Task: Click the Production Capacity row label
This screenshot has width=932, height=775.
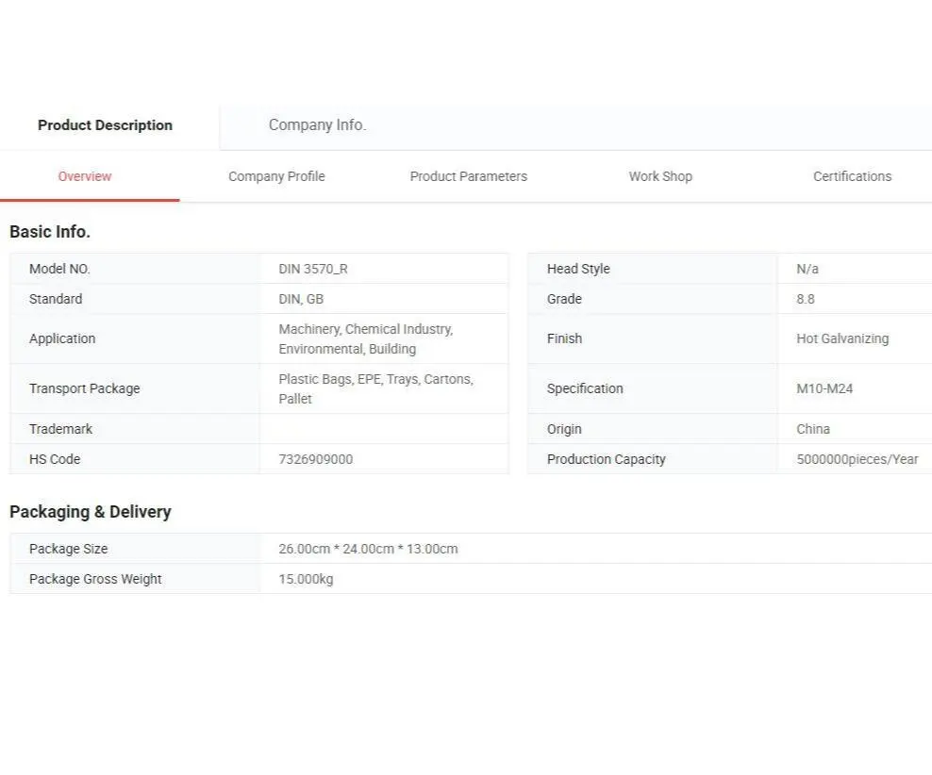Action: click(x=607, y=459)
